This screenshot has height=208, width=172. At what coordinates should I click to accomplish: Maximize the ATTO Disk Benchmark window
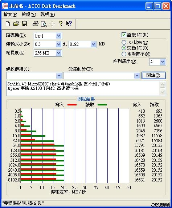pos(157,6)
